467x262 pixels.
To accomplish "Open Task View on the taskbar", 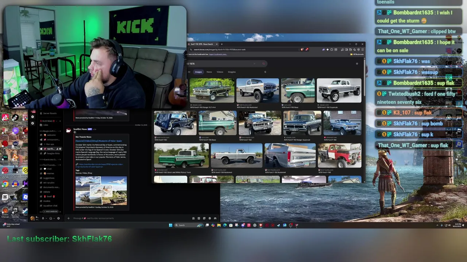I will 207,225.
